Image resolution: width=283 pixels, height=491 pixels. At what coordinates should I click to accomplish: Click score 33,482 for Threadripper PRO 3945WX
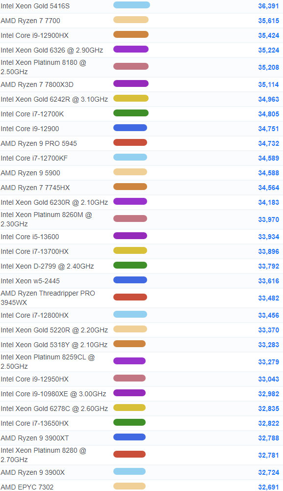[x=268, y=298]
